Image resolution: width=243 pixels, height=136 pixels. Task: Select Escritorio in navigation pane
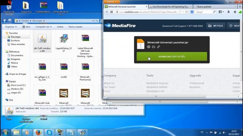[x=15, y=40]
